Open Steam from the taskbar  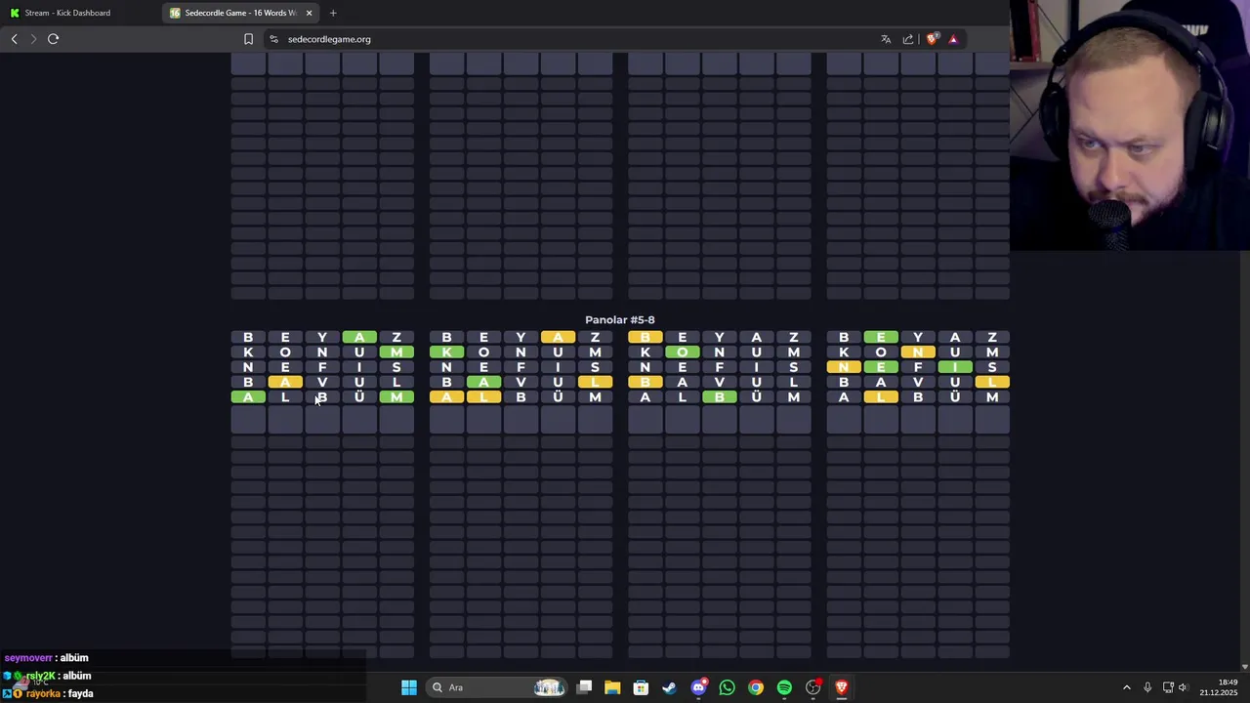pyautogui.click(x=669, y=687)
